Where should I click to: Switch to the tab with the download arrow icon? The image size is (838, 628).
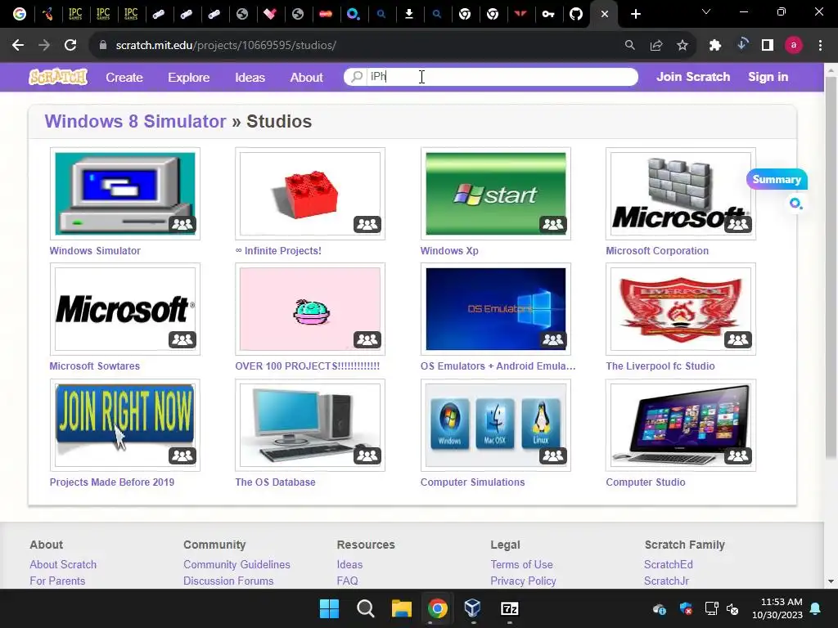pos(409,14)
